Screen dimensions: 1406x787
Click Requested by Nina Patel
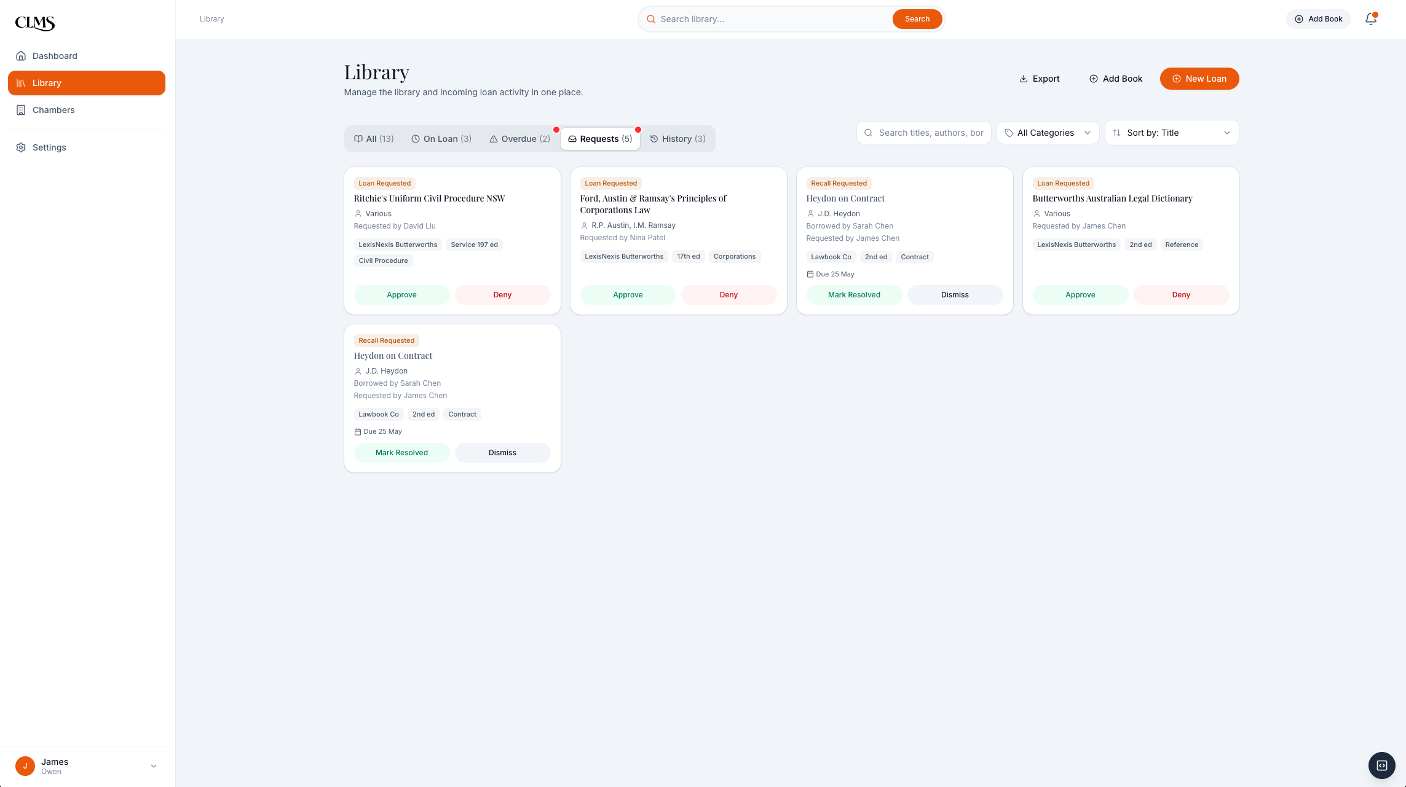coord(622,238)
